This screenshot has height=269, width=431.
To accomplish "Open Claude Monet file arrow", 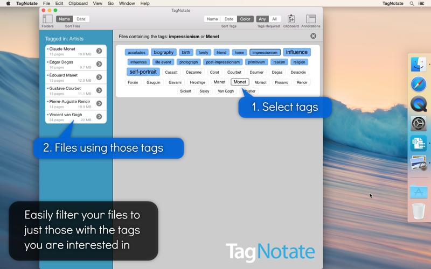I will tap(99, 51).
